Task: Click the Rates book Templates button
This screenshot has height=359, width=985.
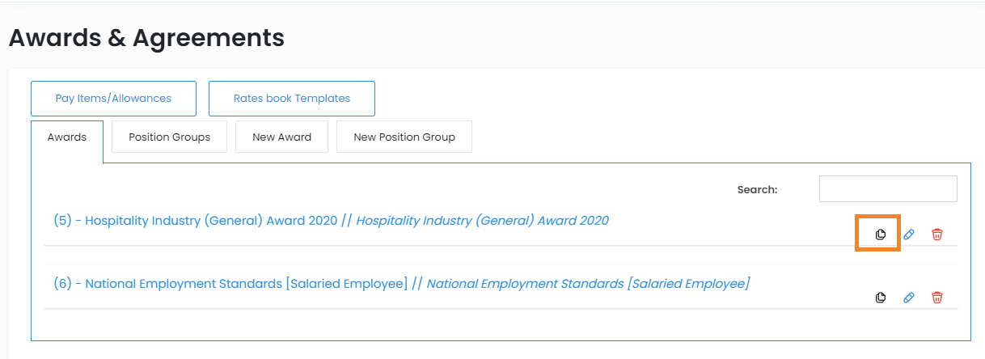Action: tap(291, 99)
